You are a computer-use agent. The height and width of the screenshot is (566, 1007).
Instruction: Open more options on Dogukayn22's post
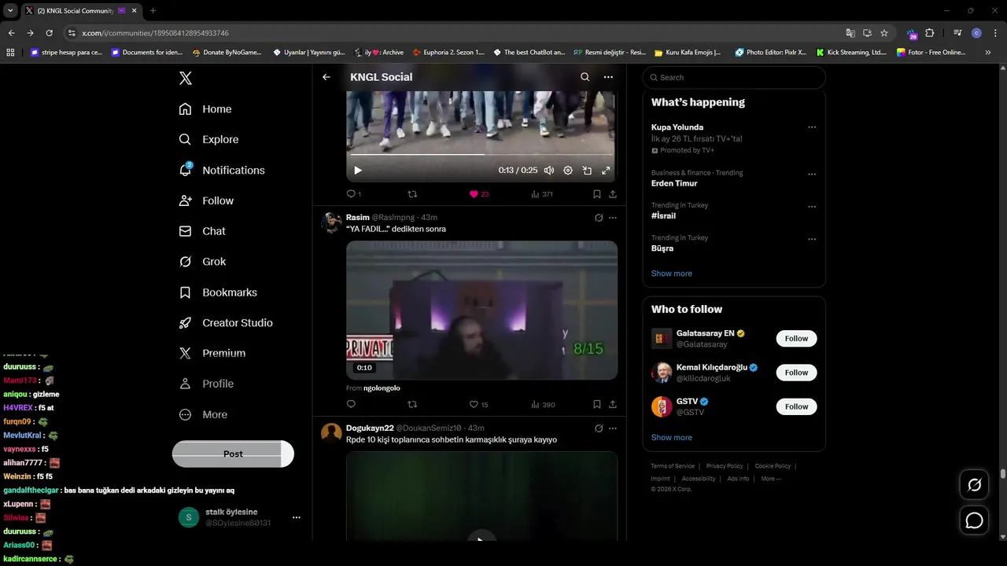(613, 428)
